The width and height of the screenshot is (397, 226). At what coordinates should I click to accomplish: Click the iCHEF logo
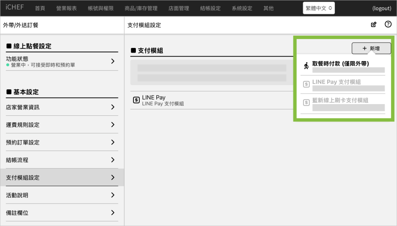[x=15, y=8]
